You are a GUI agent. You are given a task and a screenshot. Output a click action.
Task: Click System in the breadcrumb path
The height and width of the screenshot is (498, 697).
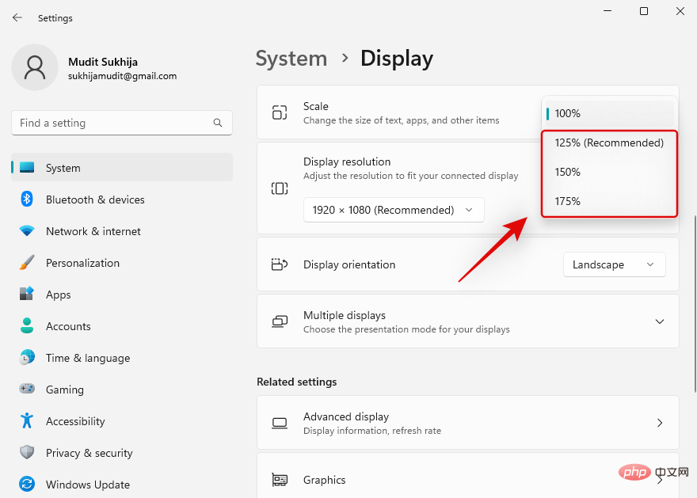pos(291,58)
